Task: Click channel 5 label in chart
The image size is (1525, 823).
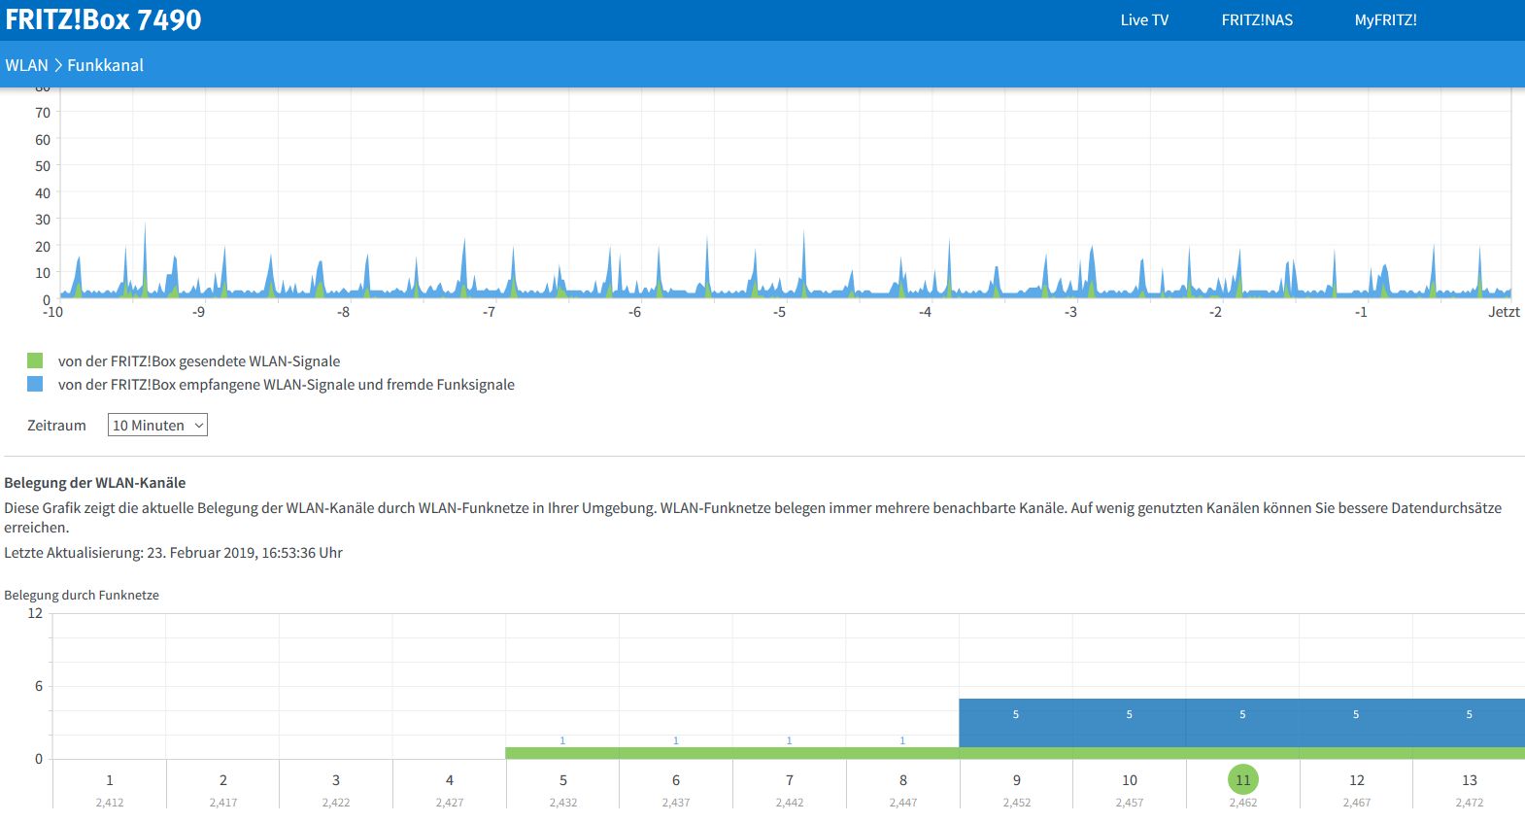Action: [x=563, y=780]
